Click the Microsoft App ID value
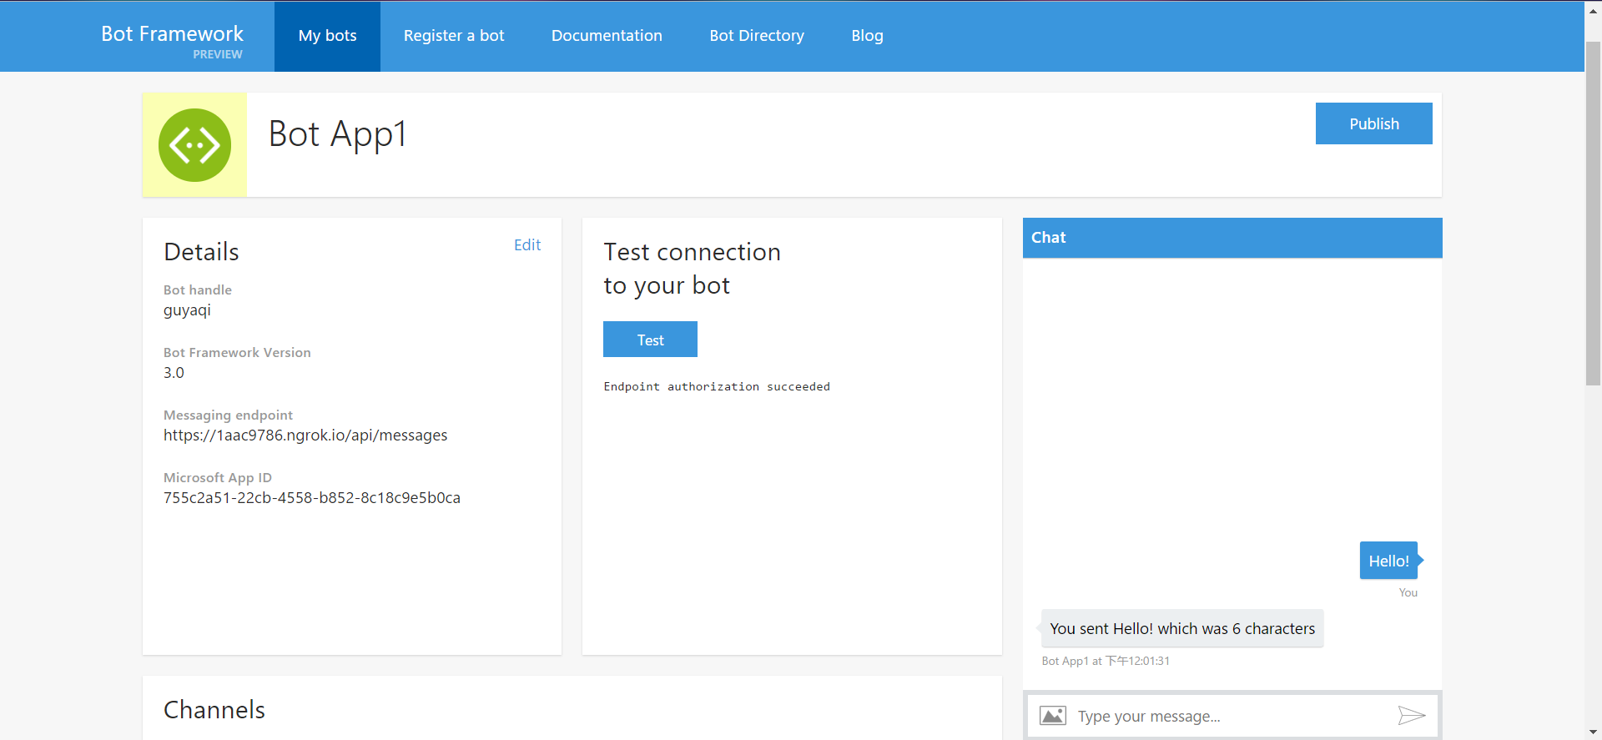Viewport: 1602px width, 740px height. (x=312, y=498)
